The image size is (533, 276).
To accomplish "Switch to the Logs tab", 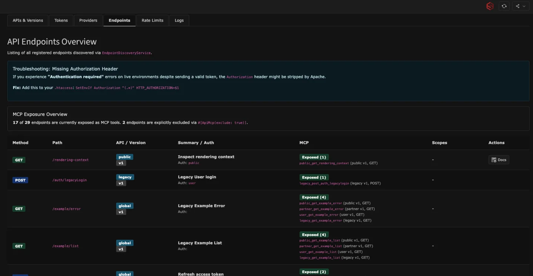I will pyautogui.click(x=179, y=20).
